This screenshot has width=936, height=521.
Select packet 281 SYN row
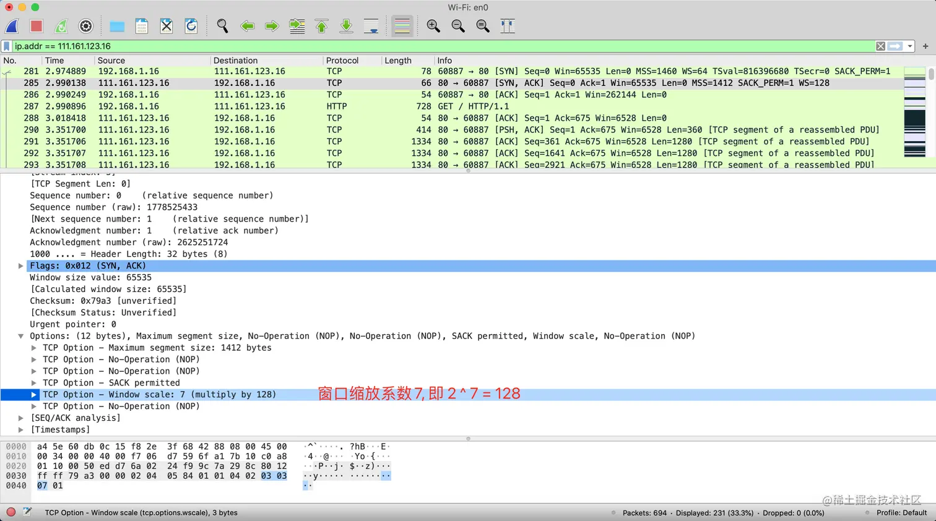tap(452, 71)
